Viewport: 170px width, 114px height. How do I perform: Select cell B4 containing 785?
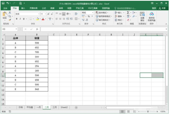point(37,52)
